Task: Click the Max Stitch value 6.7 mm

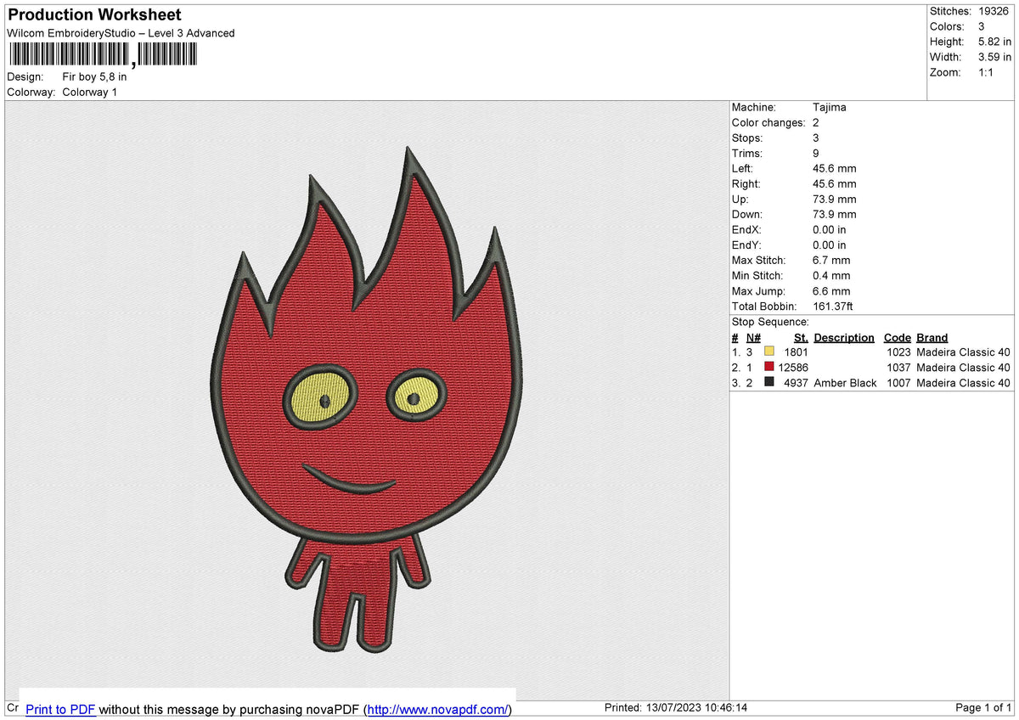Action: pos(831,260)
